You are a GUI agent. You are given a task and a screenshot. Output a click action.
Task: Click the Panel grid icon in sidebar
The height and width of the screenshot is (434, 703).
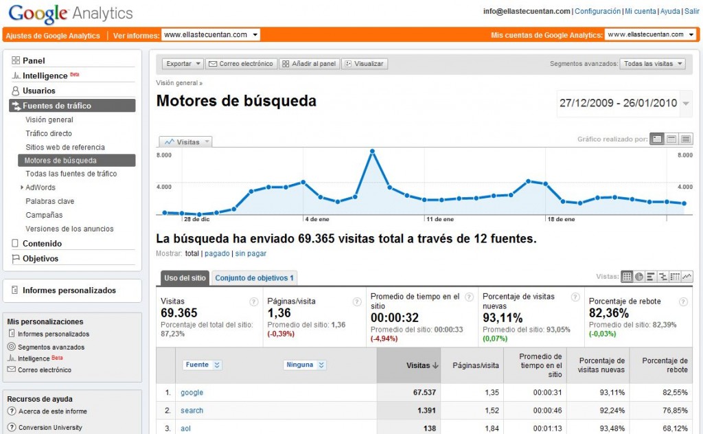coord(16,60)
